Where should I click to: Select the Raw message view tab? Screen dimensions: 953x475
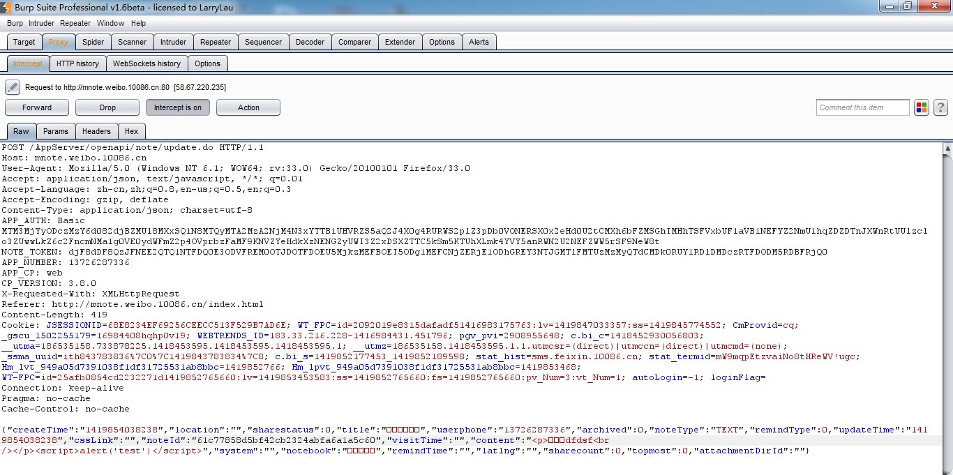pyautogui.click(x=21, y=131)
